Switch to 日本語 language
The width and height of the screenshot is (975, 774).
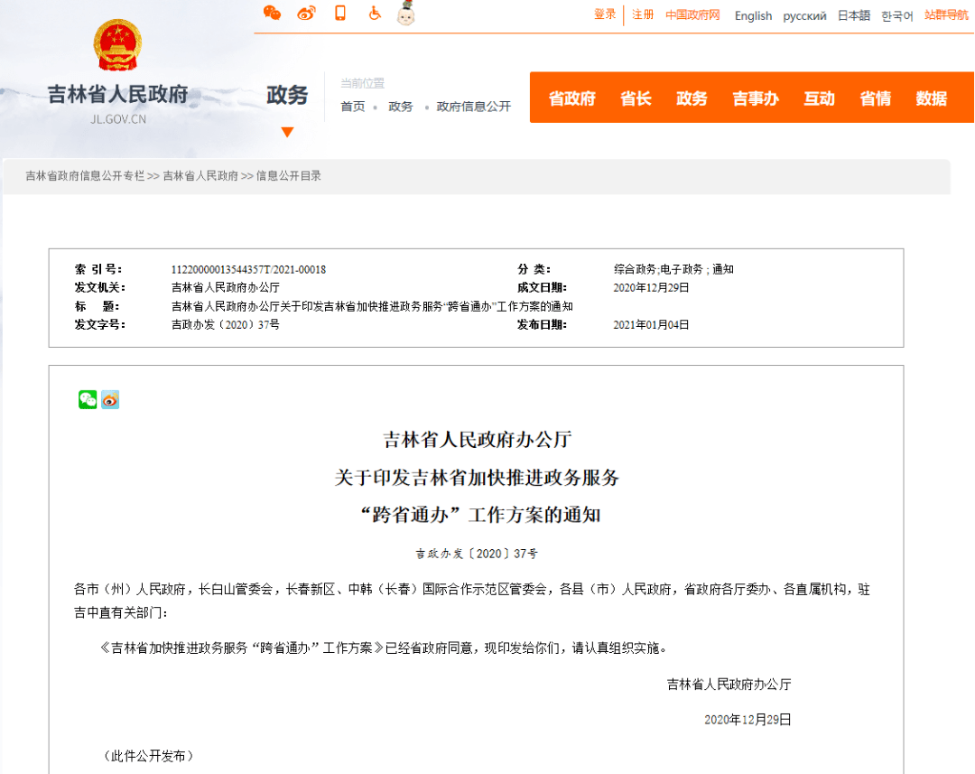point(854,15)
